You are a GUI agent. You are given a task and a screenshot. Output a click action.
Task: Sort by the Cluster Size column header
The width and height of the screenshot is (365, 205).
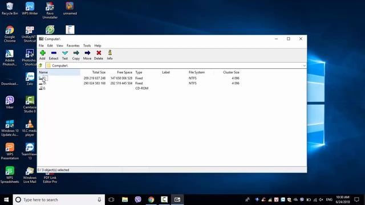tap(227, 72)
